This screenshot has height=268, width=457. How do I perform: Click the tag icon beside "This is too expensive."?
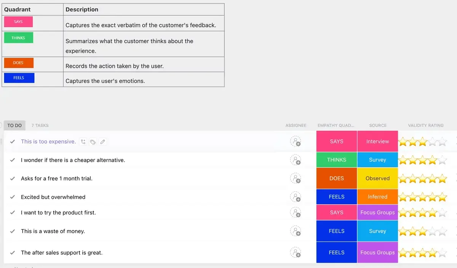pyautogui.click(x=93, y=142)
